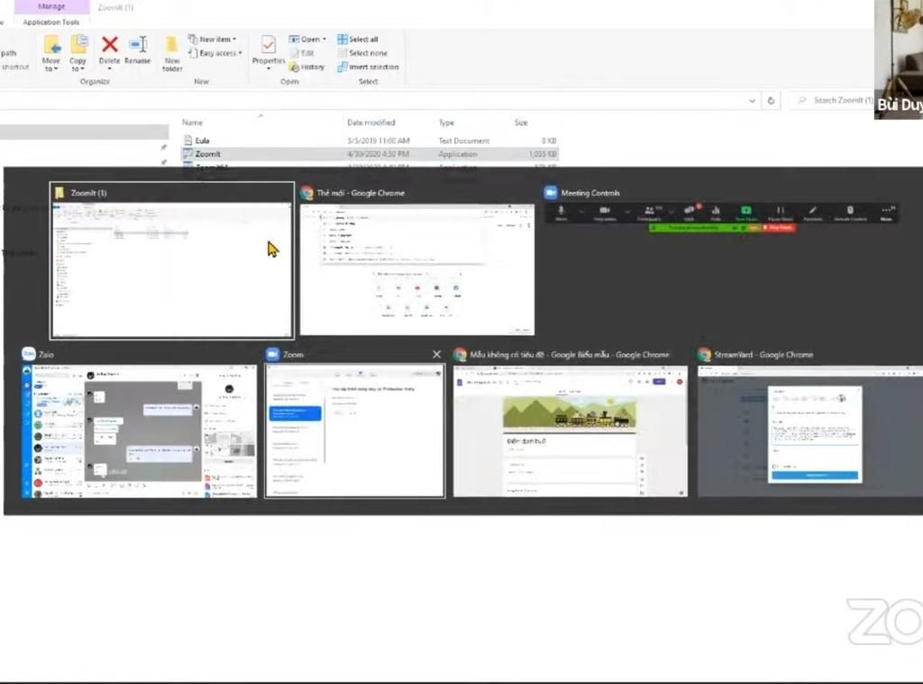This screenshot has height=684, width=923.
Task: Click Edit in the Open group
Action: click(302, 53)
